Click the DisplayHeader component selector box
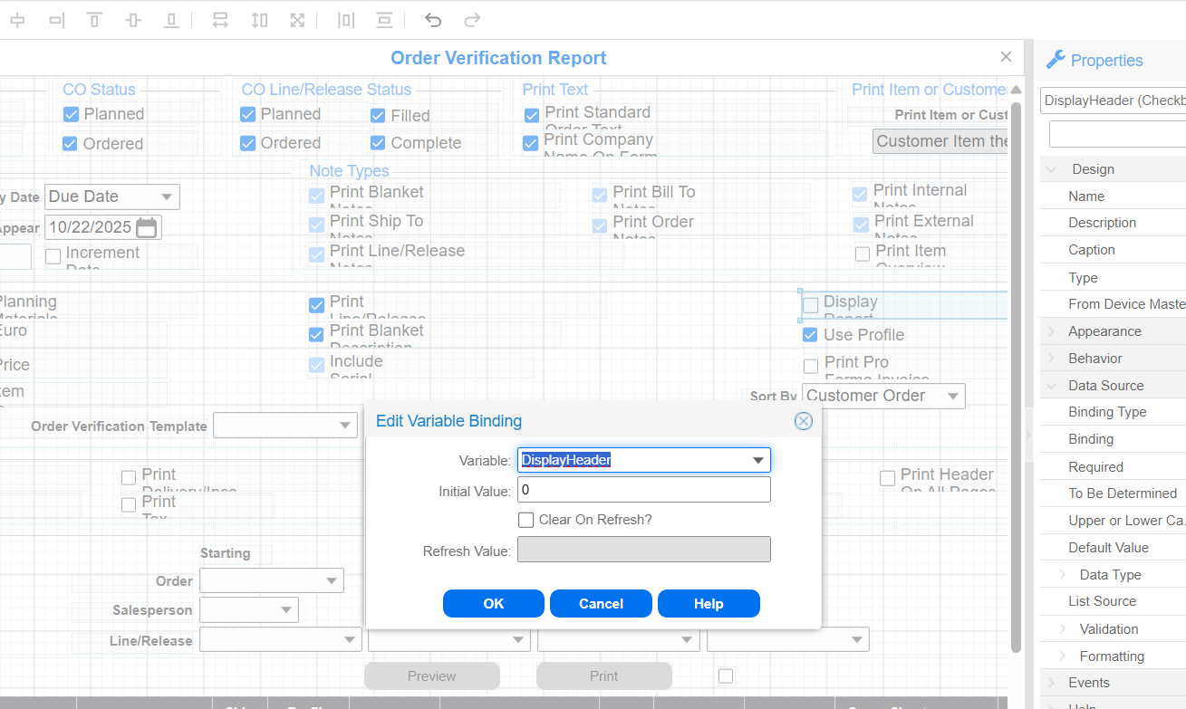1186x709 pixels. 1114,101
